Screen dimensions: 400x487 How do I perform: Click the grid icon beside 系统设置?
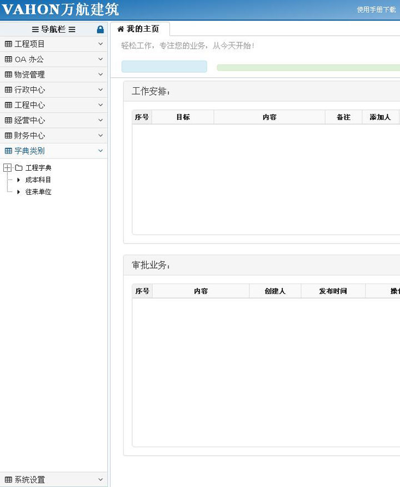coord(8,480)
